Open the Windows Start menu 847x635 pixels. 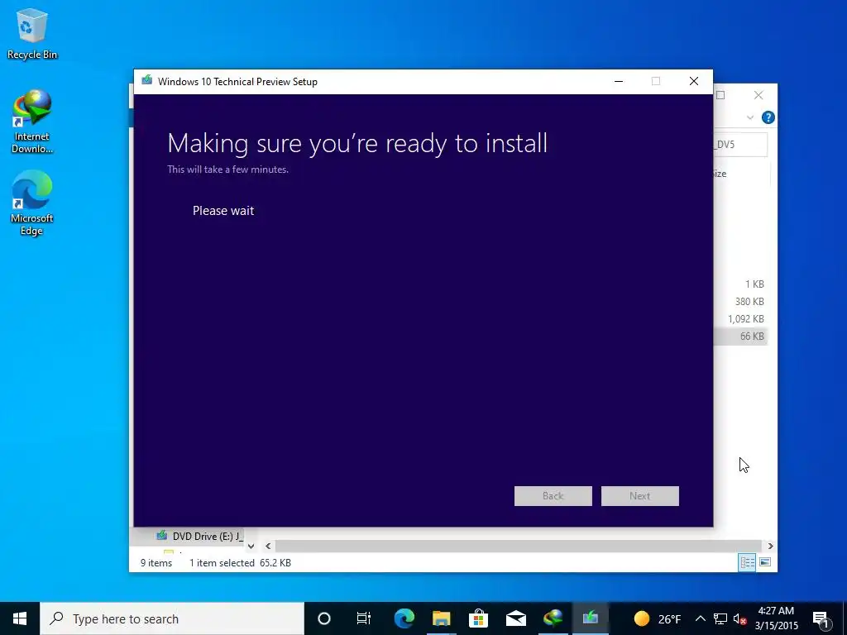(20, 618)
